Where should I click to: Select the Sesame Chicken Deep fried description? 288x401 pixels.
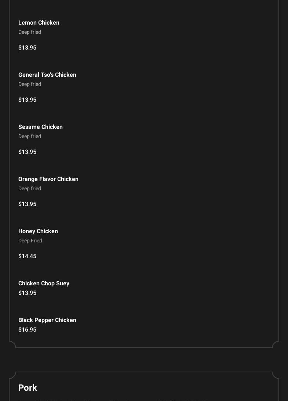point(30,137)
